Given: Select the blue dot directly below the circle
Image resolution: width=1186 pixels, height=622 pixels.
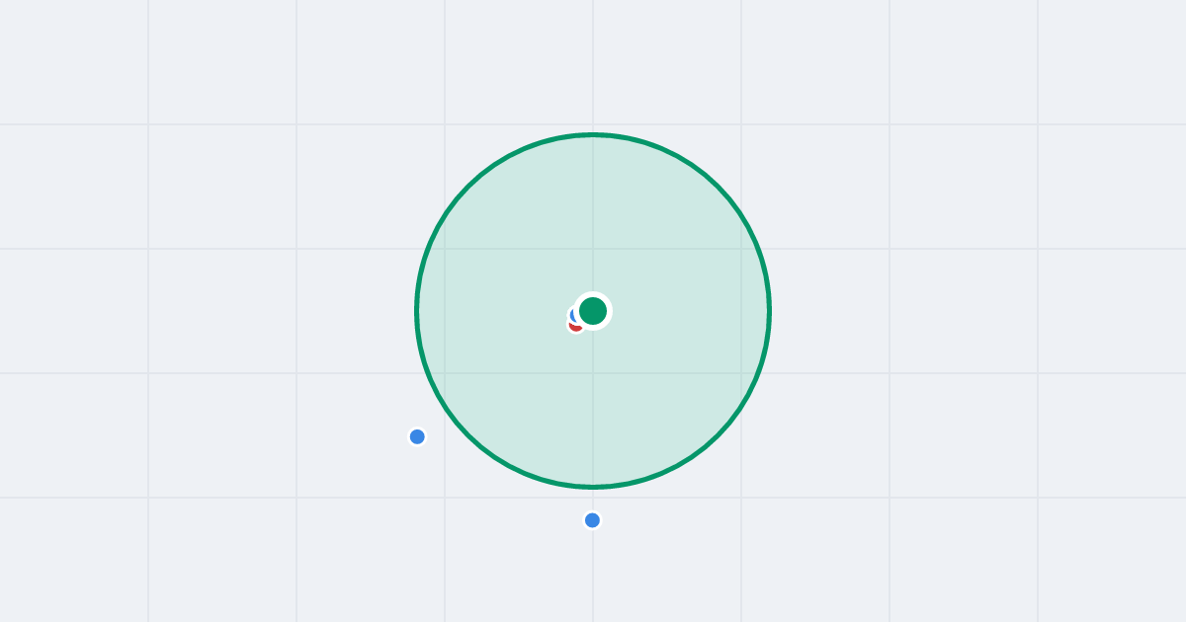Looking at the screenshot, I should pyautogui.click(x=592, y=520).
